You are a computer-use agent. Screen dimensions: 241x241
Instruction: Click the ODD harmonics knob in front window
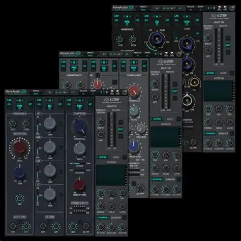pyautogui.click(x=13, y=124)
